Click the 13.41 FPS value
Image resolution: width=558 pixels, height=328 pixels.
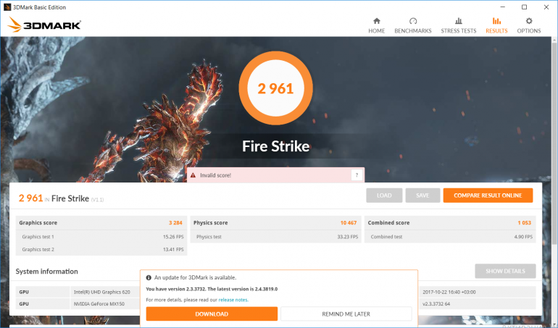173,249
